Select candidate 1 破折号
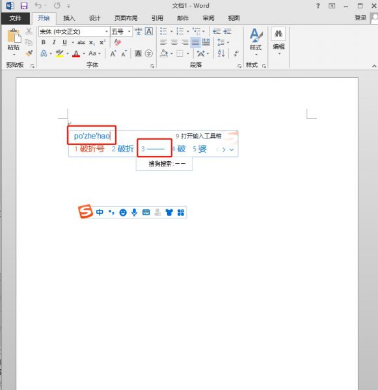The image size is (378, 390). (x=89, y=149)
